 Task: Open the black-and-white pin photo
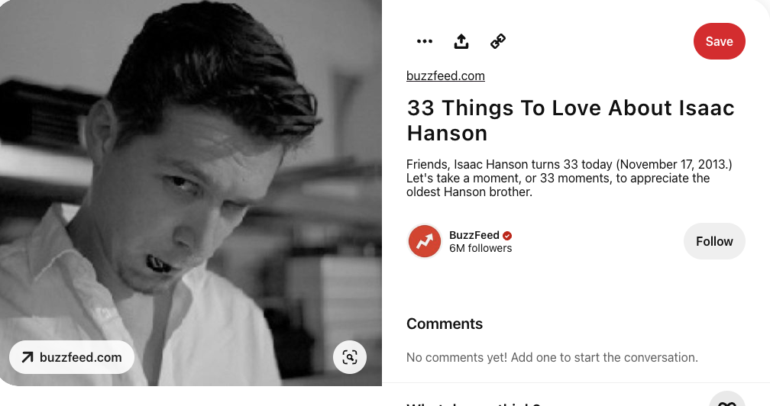pos(190,193)
